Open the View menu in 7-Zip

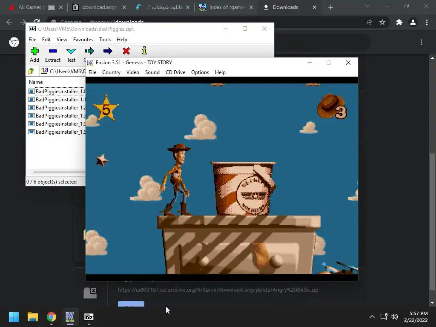pyautogui.click(x=62, y=40)
